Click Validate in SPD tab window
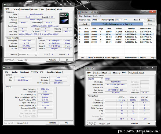 coord(134,124)
